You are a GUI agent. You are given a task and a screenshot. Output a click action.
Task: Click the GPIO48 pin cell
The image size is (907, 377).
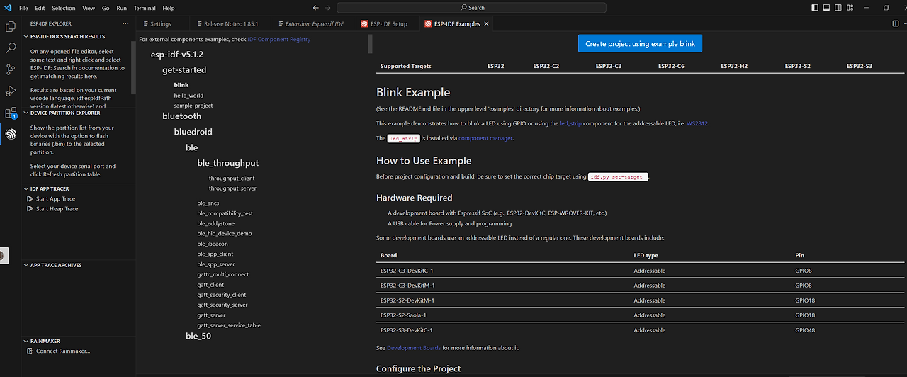coord(805,330)
